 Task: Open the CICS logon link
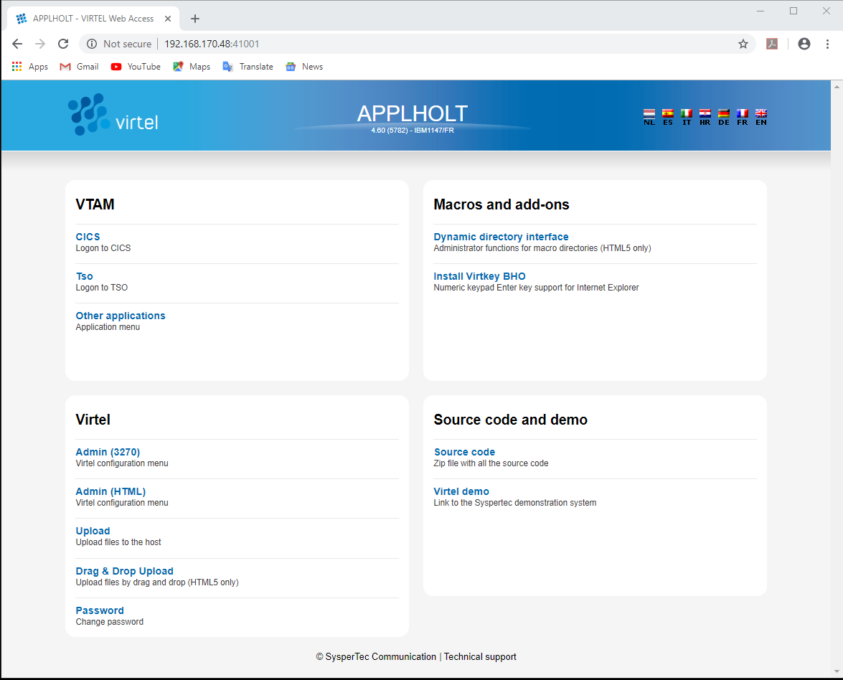click(x=88, y=237)
